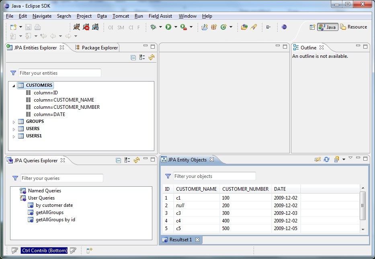This screenshot has width=375, height=259.
Task: Click the New file toolbar icon
Action: pyautogui.click(x=13, y=27)
